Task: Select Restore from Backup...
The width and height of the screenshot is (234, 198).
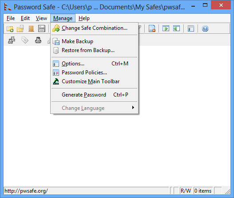Action: tap(94, 50)
